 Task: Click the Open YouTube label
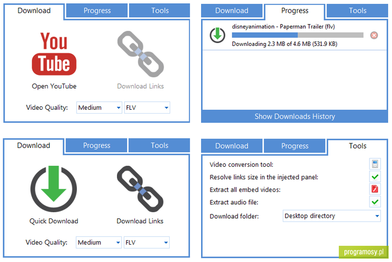pos(54,86)
